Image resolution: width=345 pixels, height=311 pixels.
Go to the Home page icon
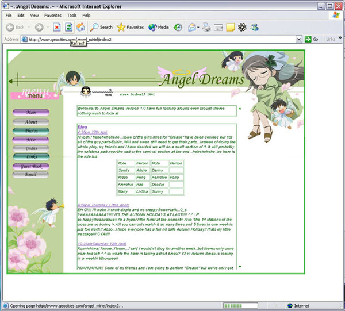click(x=80, y=27)
